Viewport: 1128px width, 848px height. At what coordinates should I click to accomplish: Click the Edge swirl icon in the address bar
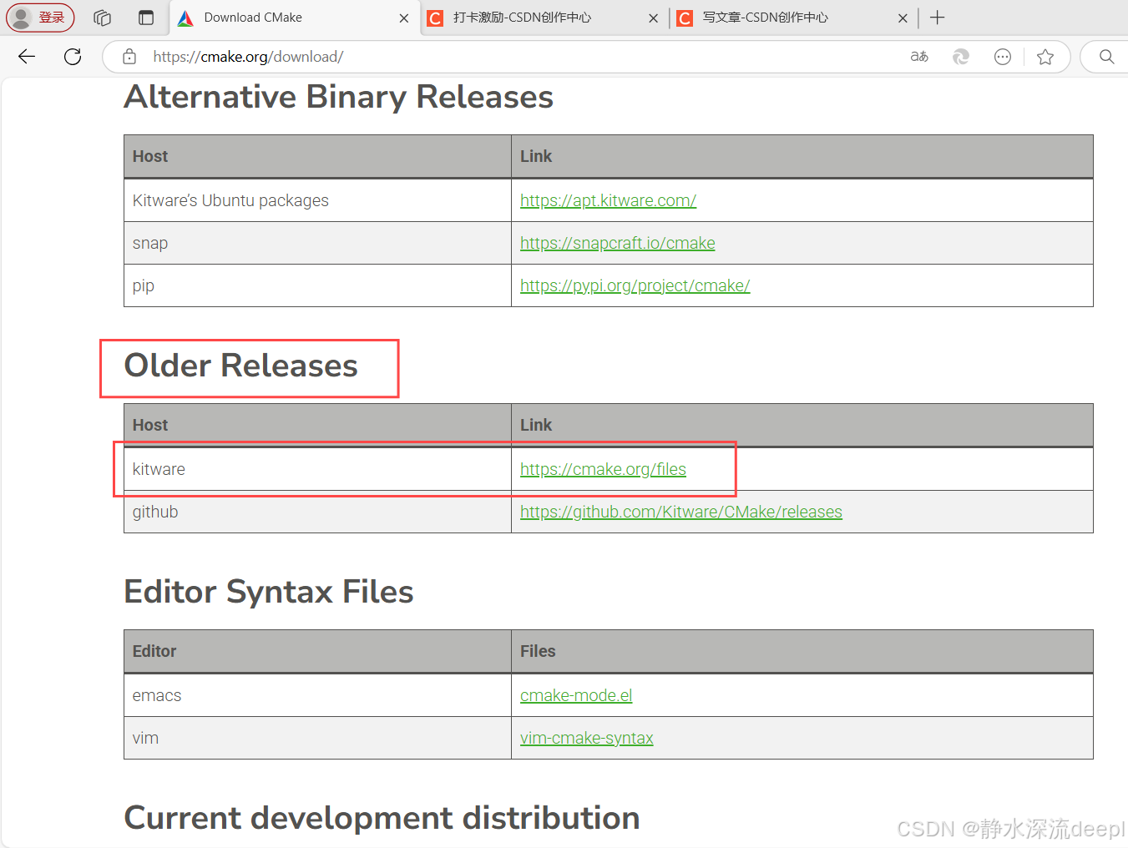pyautogui.click(x=961, y=57)
